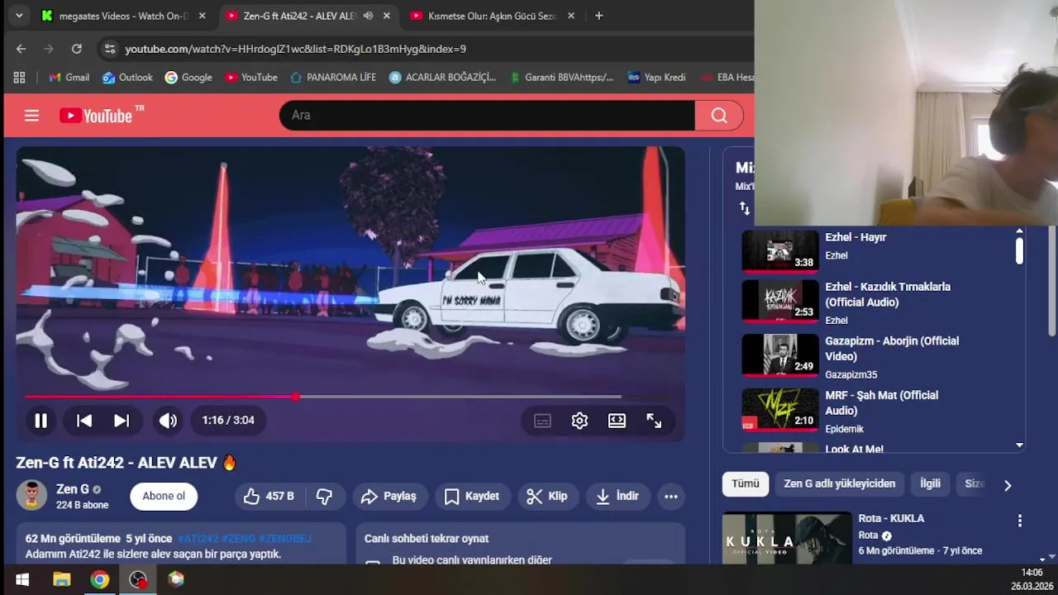Share the video via Paylaş
Viewport: 1058px width, 595px height.
tap(390, 497)
